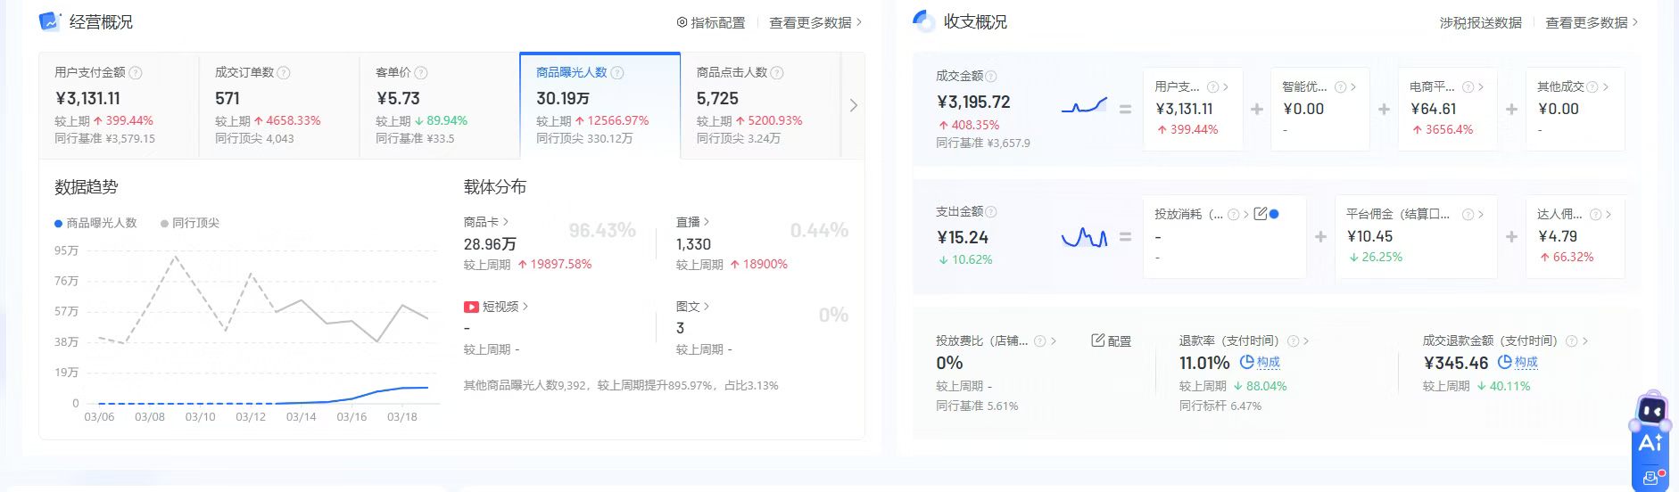Click the ¥3,195.72 成交金额 value
1679x492 pixels.
pos(973,102)
